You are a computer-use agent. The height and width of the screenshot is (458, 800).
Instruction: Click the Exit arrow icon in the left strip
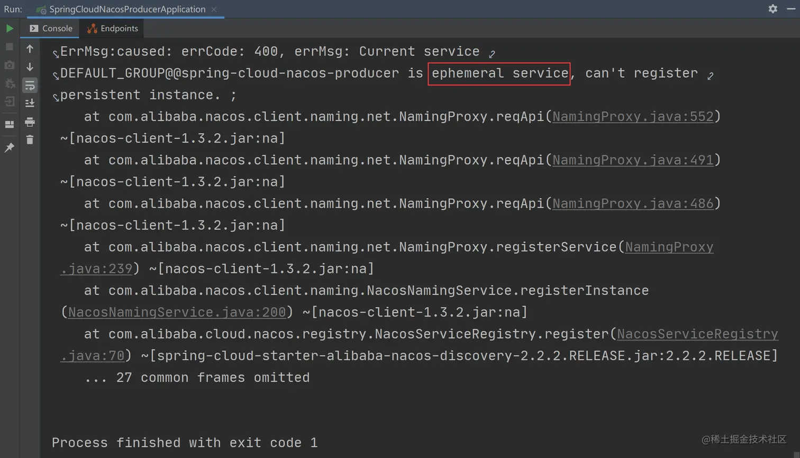click(x=10, y=101)
